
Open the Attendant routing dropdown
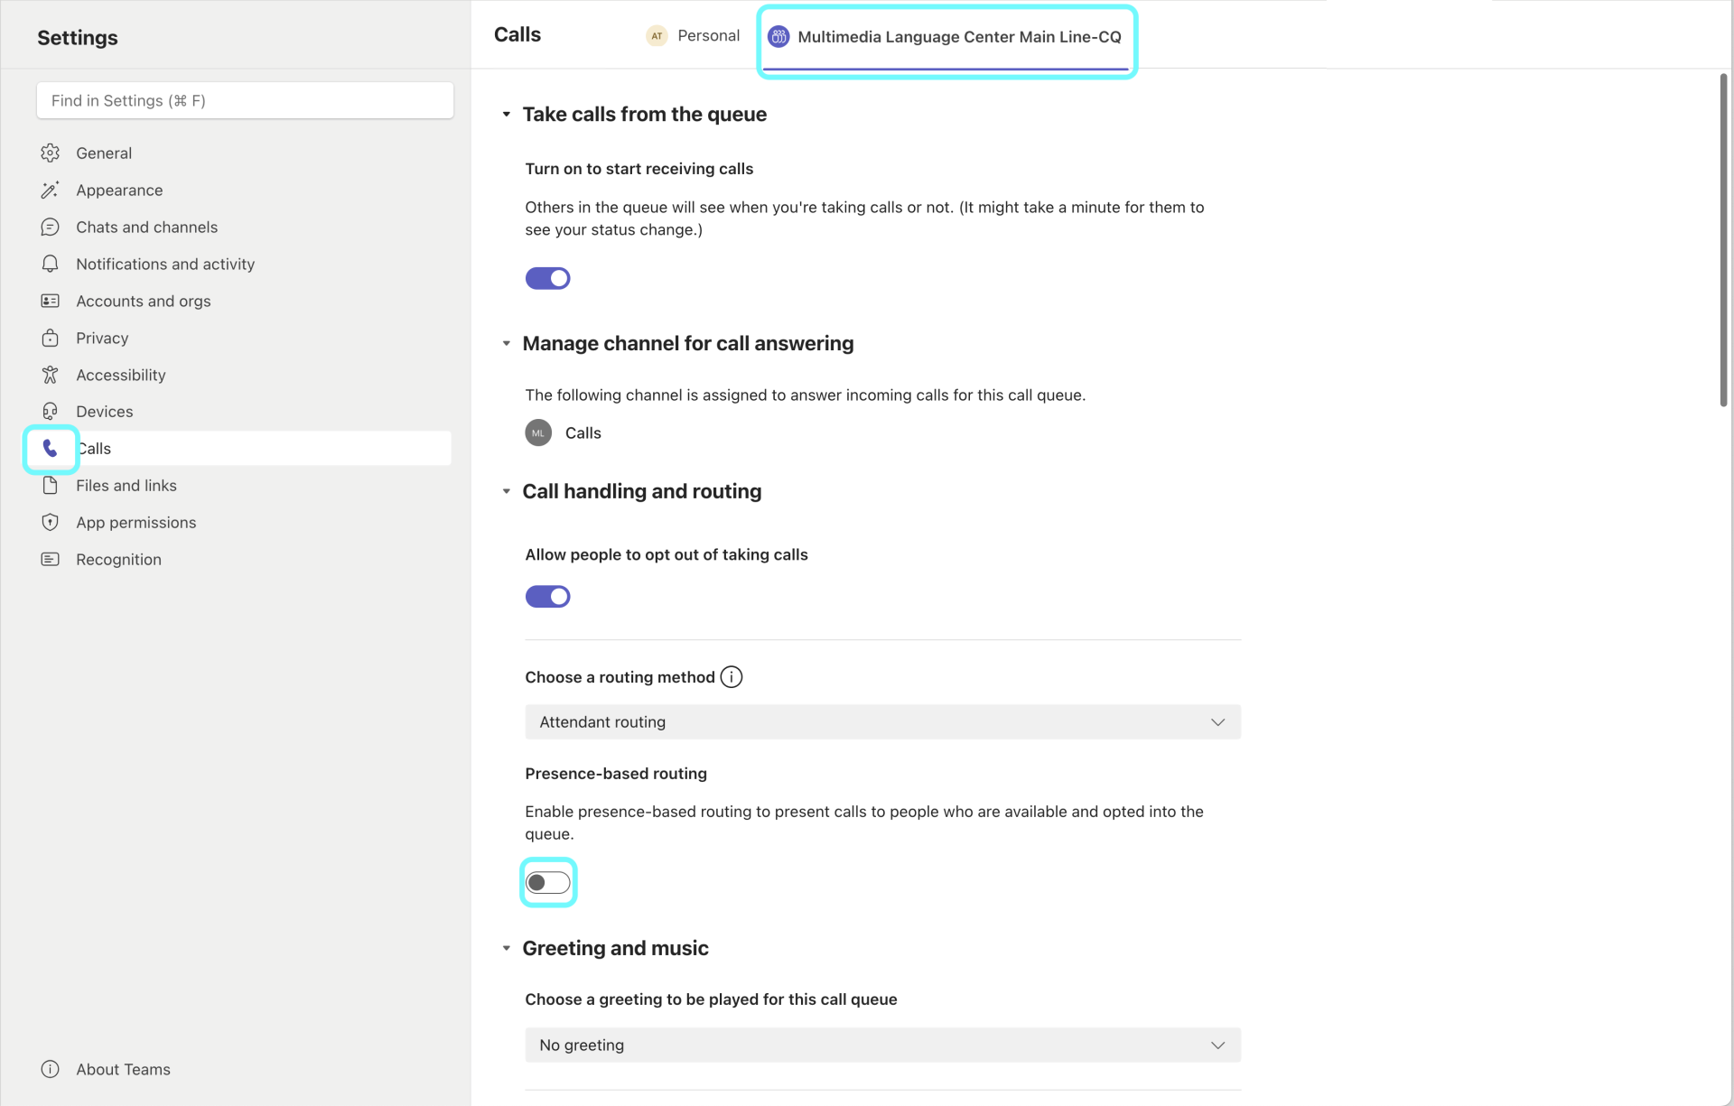[882, 722]
